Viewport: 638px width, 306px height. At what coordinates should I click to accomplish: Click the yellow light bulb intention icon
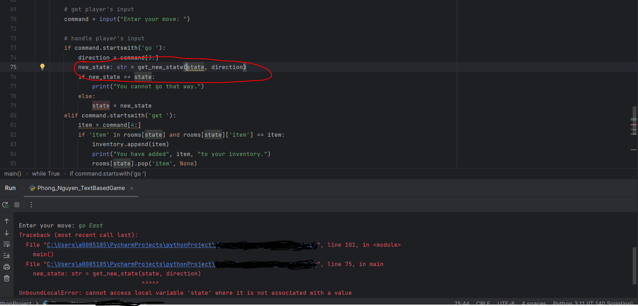42,67
